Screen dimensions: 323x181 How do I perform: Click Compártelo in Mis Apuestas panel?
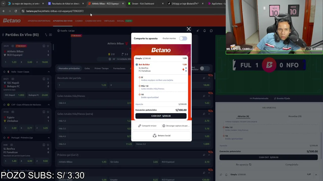(x=292, y=165)
